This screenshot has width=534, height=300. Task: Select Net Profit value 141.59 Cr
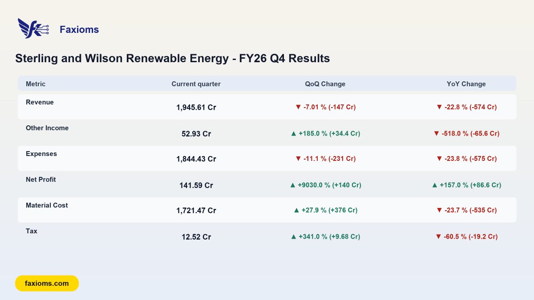pos(196,185)
